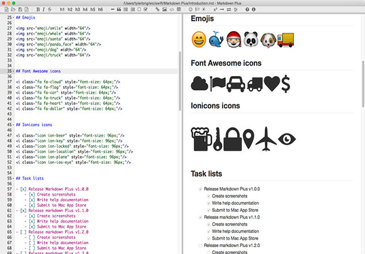Viewport: 365px width, 254px height.
Task: Insert a code block with the </> icon
Action: 171,9
